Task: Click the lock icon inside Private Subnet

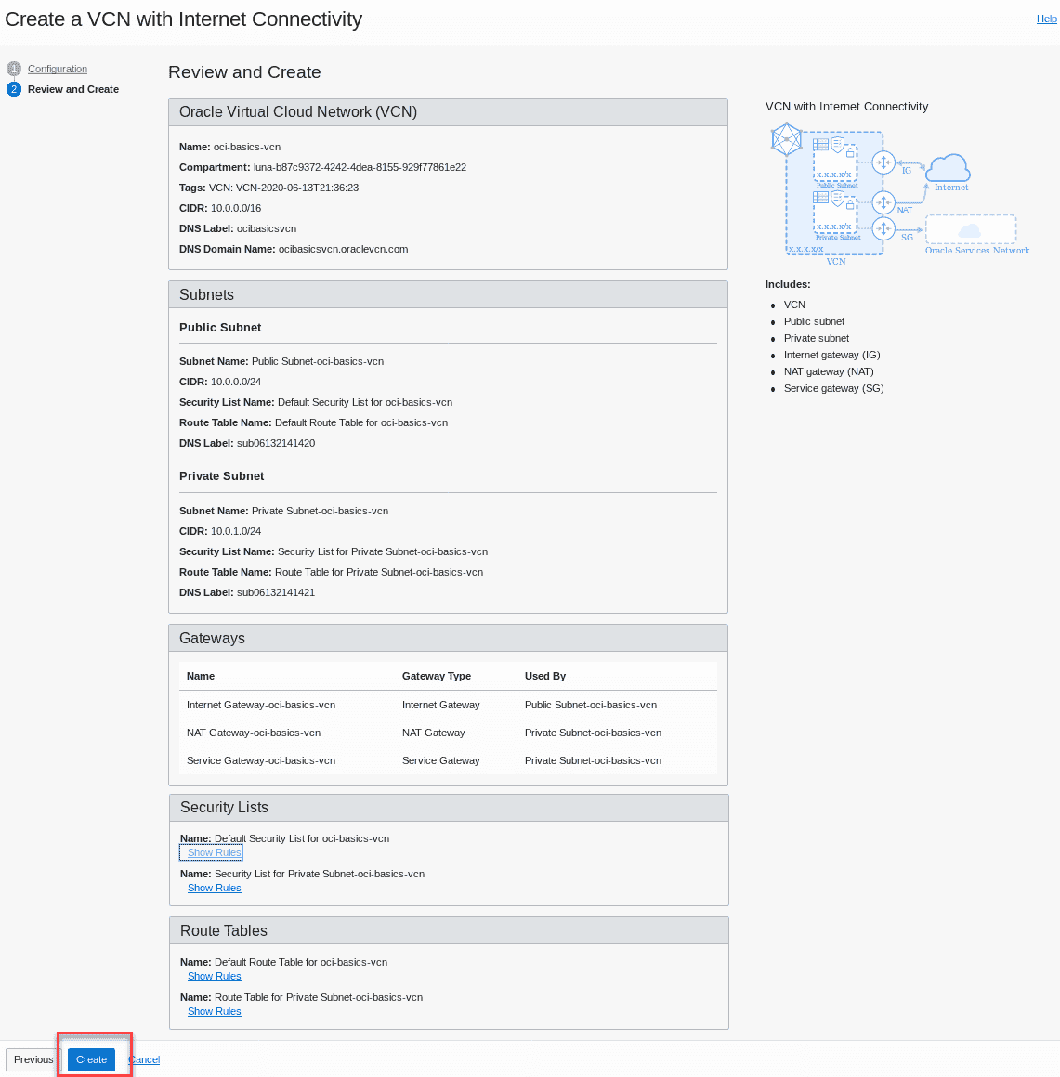Action: pyautogui.click(x=850, y=203)
